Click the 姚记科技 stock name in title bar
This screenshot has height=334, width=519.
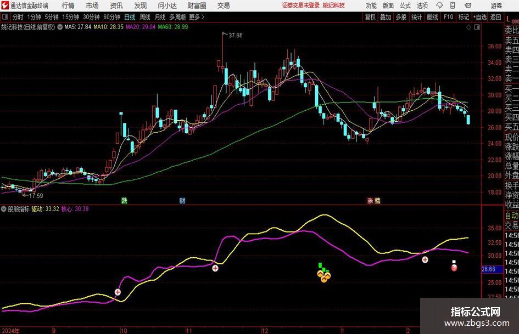[334, 5]
